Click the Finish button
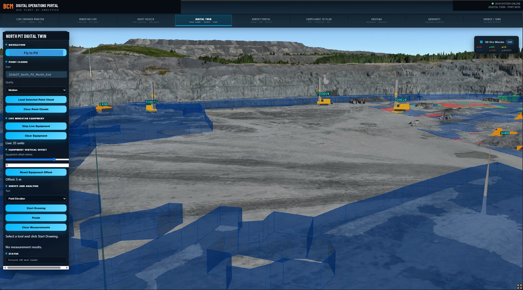This screenshot has width=523, height=290. (36, 218)
